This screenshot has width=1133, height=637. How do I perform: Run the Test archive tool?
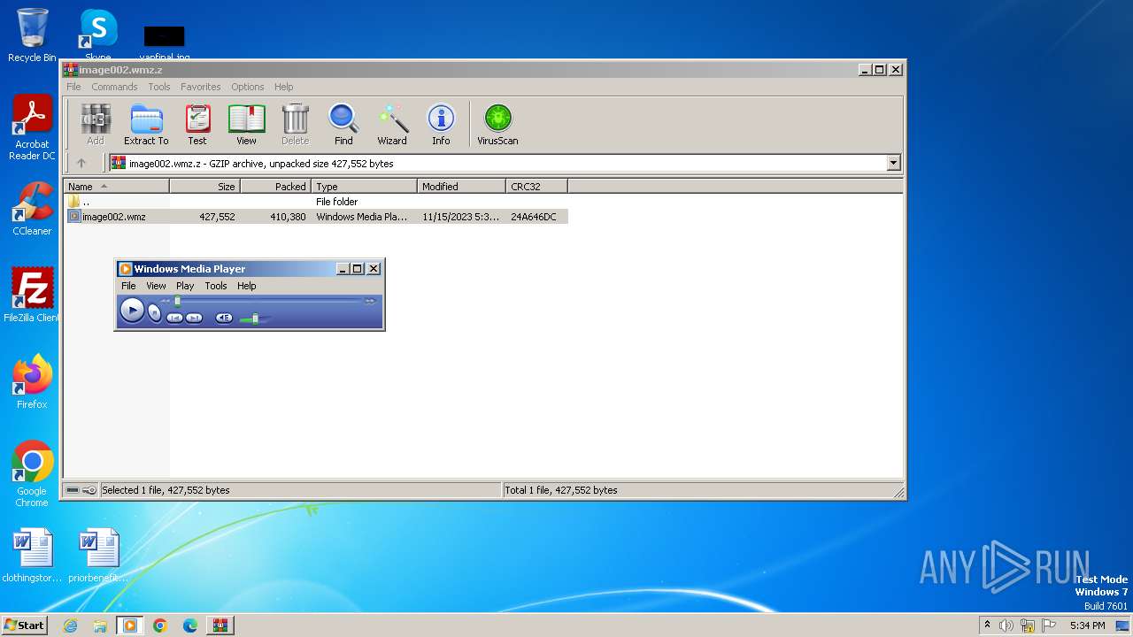[x=197, y=125]
